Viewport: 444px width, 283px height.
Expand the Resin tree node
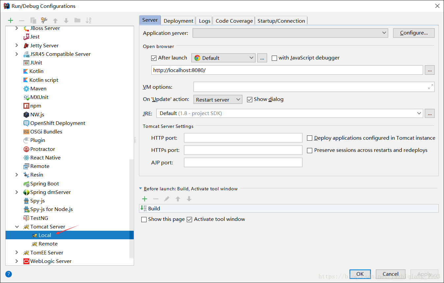point(17,175)
